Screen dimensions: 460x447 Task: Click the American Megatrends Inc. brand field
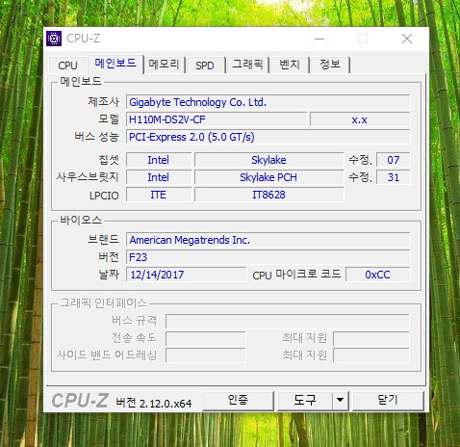268,240
